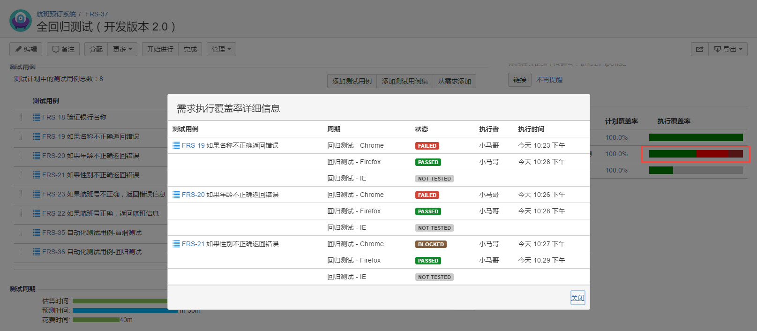The image size is (757, 331).
Task: Close the dialog with 关闭
Action: pyautogui.click(x=577, y=298)
